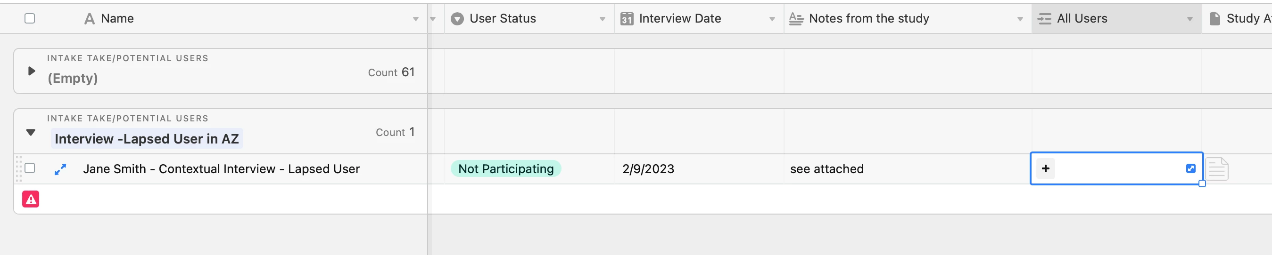Viewport: 1272px width, 255px height.
Task: Select the 2/9/2023 interview date cell
Action: (x=648, y=169)
